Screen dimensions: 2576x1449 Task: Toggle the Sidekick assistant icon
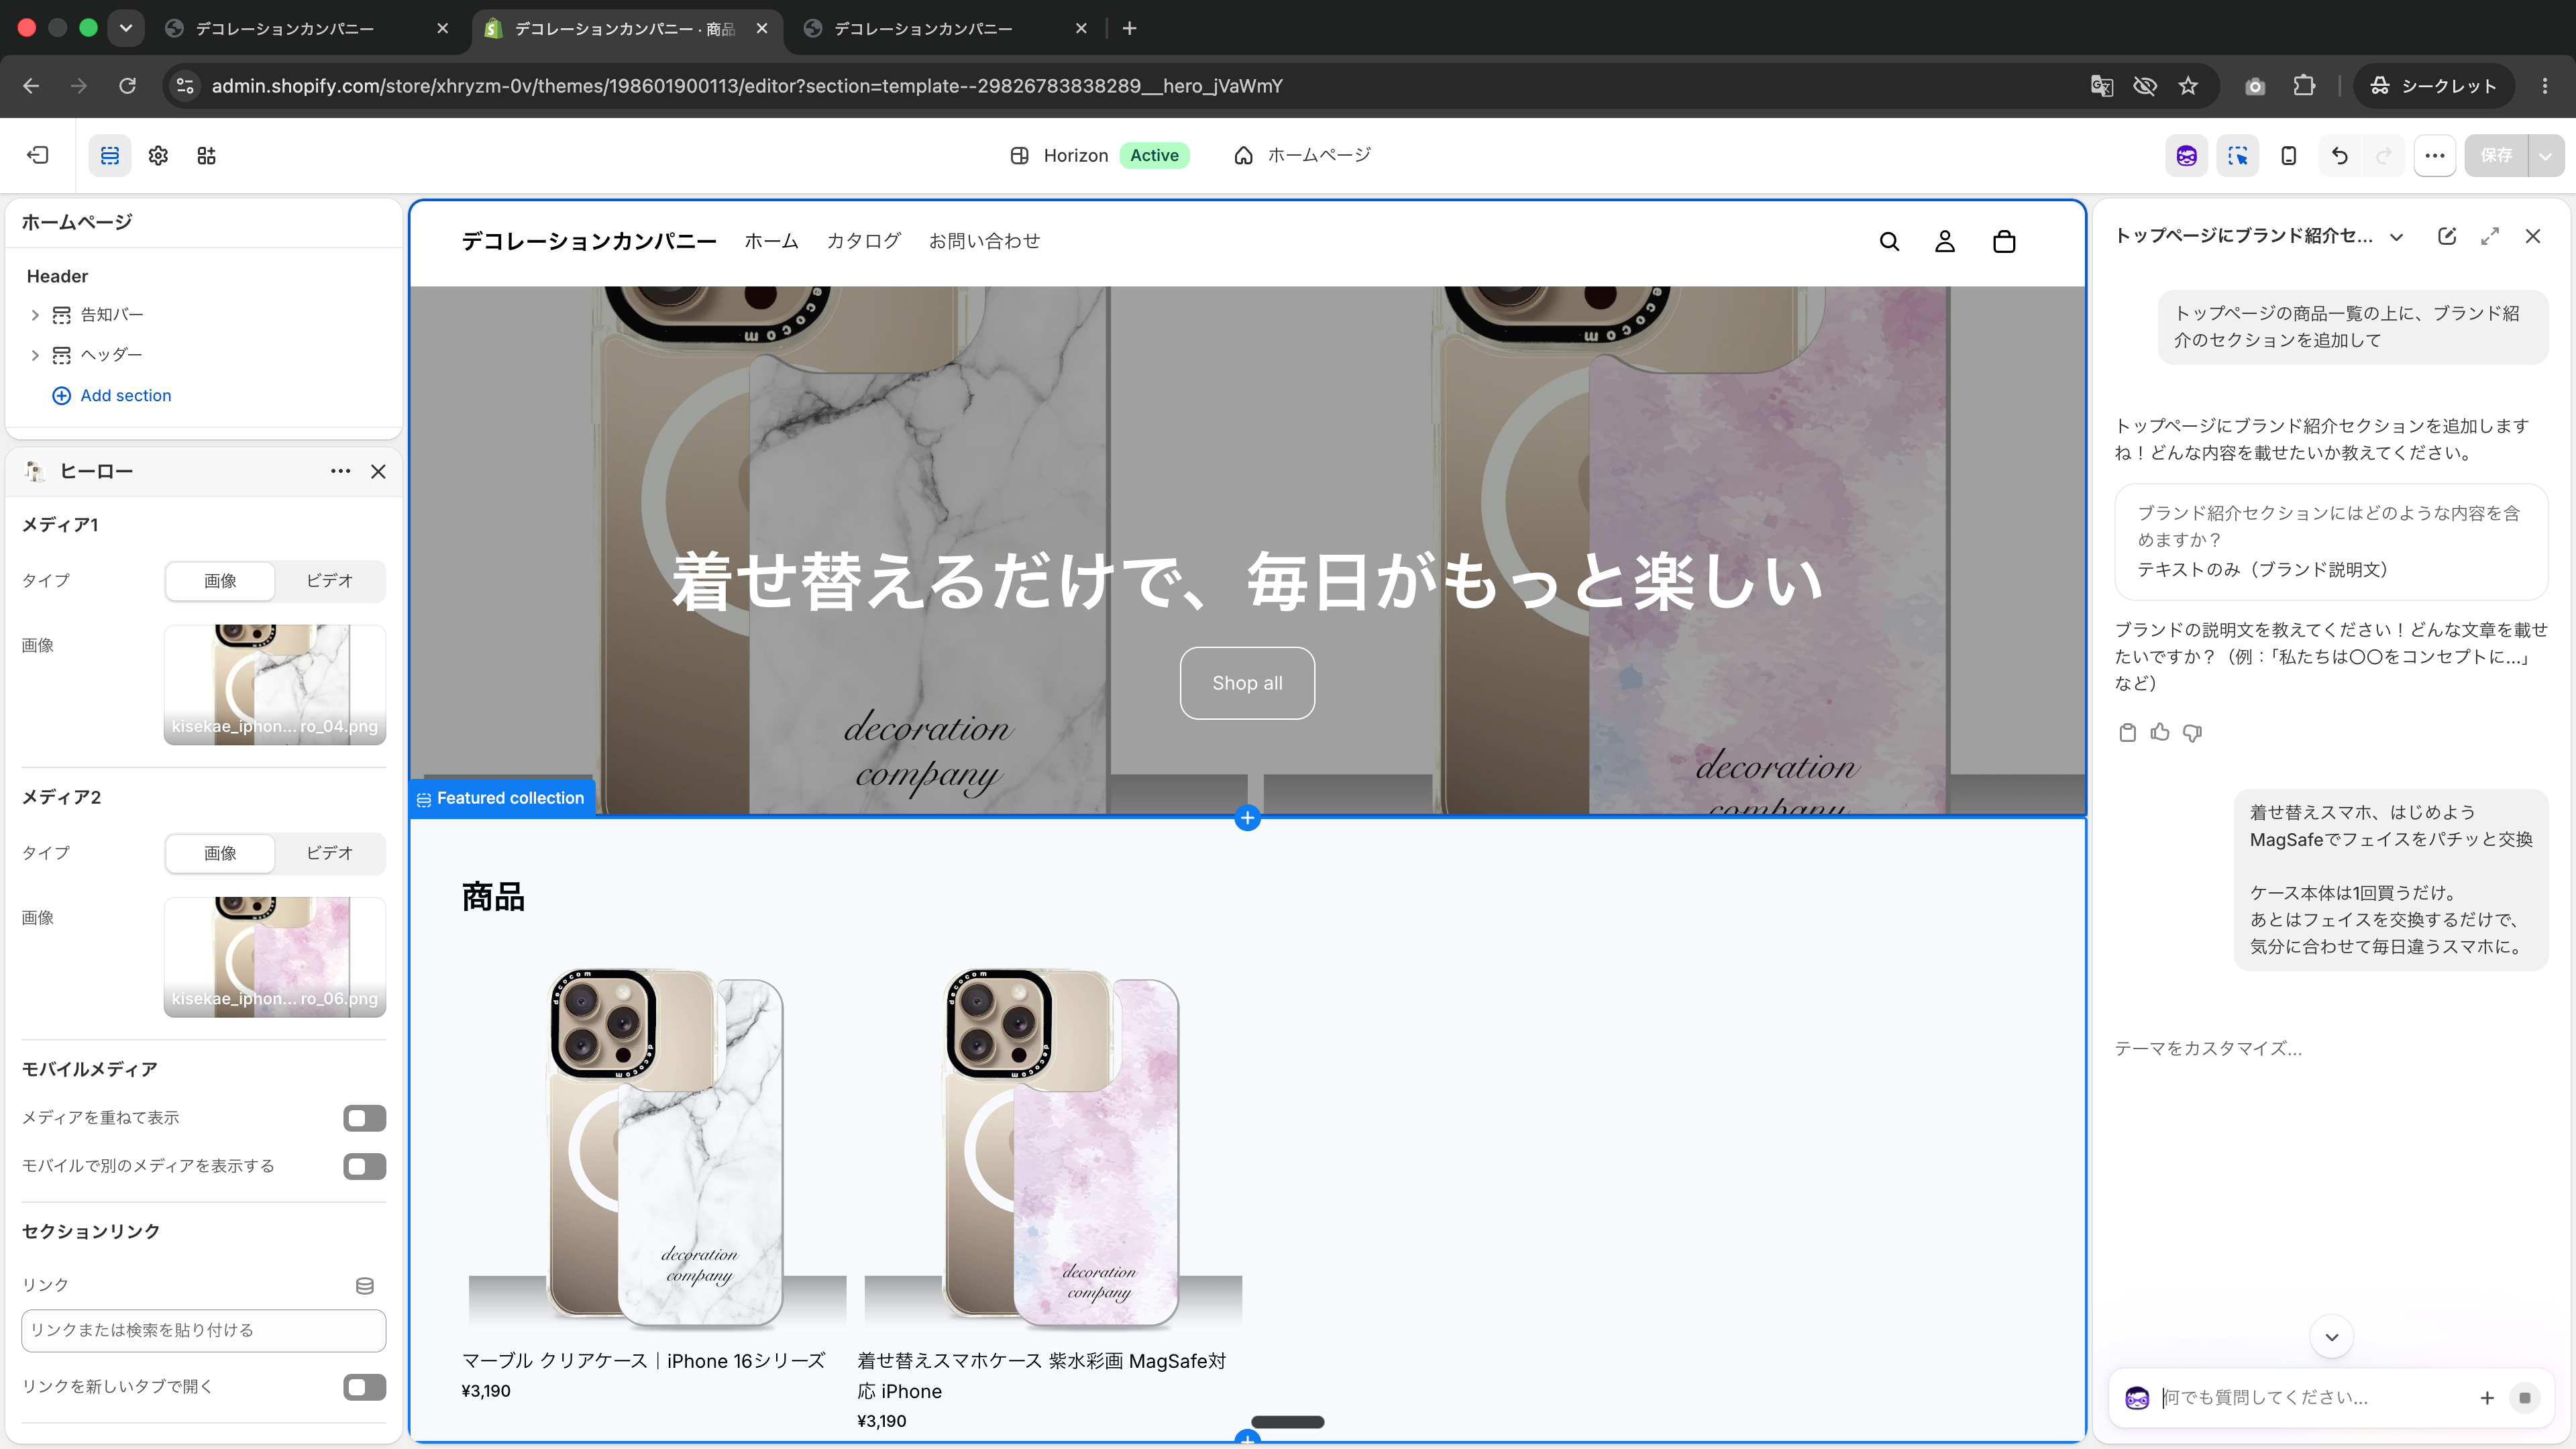2187,155
